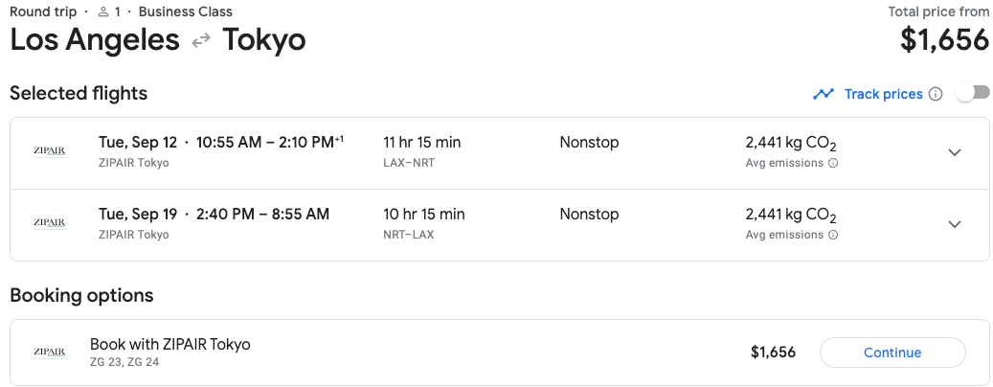The width and height of the screenshot is (993, 387).
Task: Click the ZIPAIR logo in Booking options
Action: [x=50, y=353]
